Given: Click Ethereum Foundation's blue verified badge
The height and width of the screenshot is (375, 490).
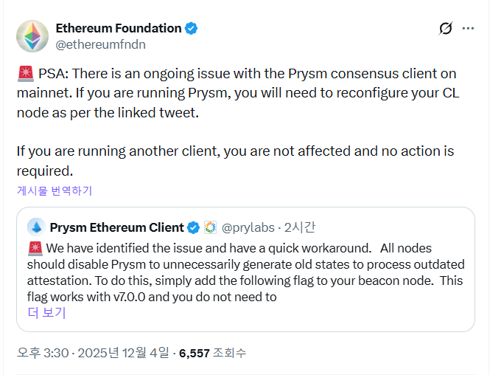Looking at the screenshot, I should 192,29.
